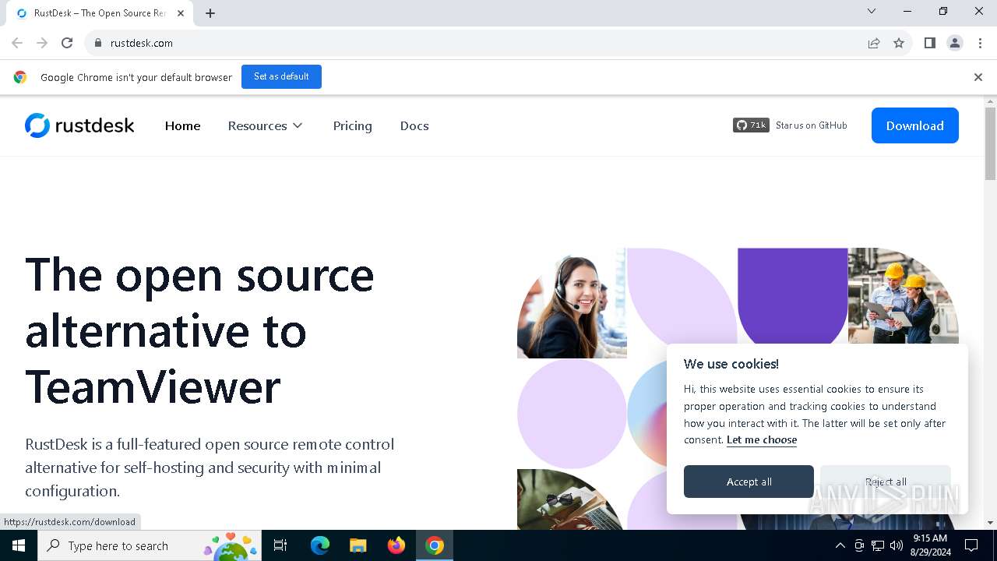Image resolution: width=997 pixels, height=561 pixels.
Task: Bookmark this page with the star icon
Action: (x=899, y=43)
